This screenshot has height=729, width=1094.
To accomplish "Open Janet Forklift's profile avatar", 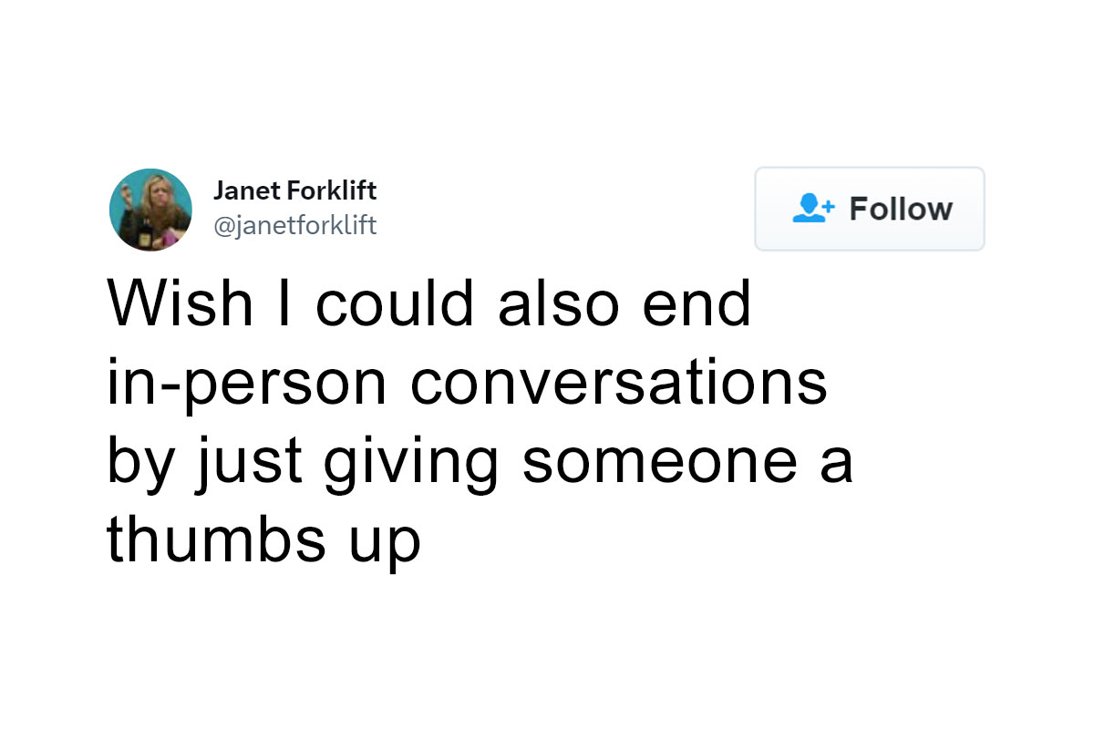I will point(150,210).
